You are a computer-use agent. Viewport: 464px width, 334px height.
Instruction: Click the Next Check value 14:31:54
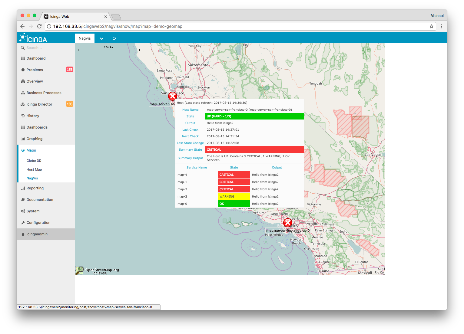point(223,136)
